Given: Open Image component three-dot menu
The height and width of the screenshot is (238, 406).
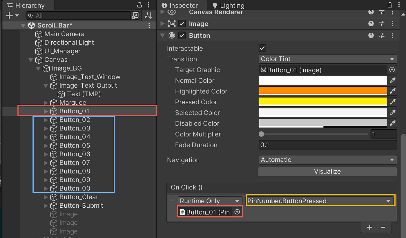Looking at the screenshot, I should (x=392, y=24).
